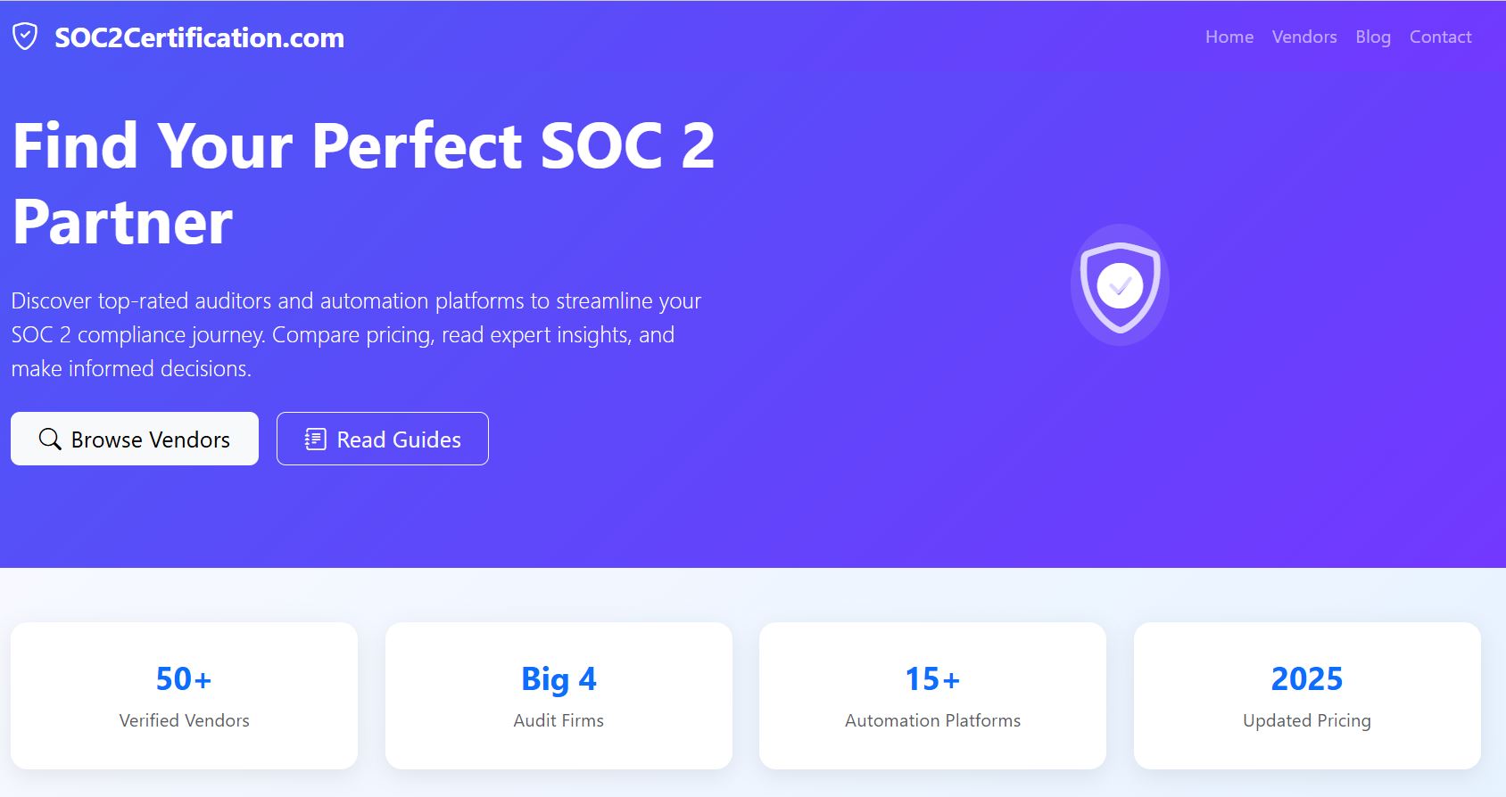Viewport: 1506px width, 797px height.
Task: Click the 'Find Your Perfect SOC 2 Partner' headline
Action: (x=363, y=183)
